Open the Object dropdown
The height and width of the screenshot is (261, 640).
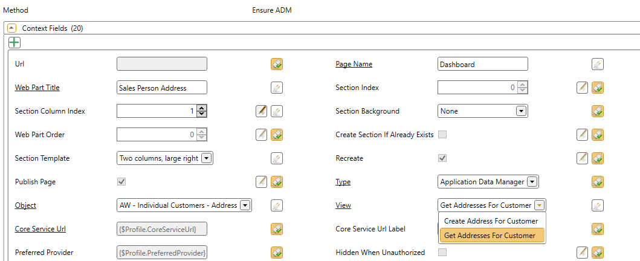pos(245,205)
